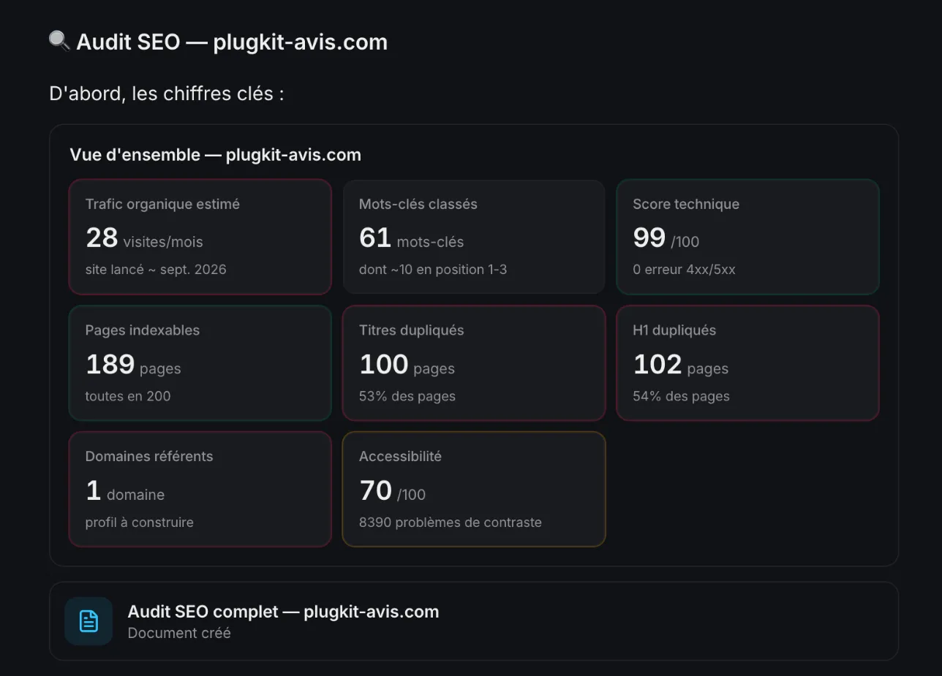942x676 pixels.
Task: Click the note "site lancé ~ sept. 2026"
Action: coord(156,270)
